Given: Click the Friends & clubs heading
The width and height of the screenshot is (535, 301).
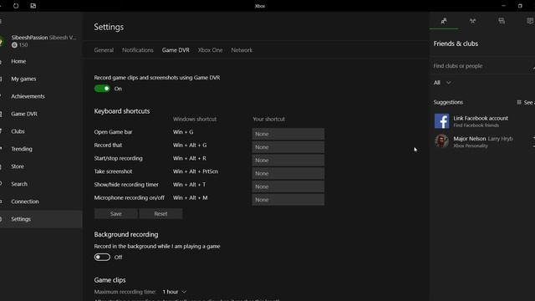Looking at the screenshot, I should point(456,43).
